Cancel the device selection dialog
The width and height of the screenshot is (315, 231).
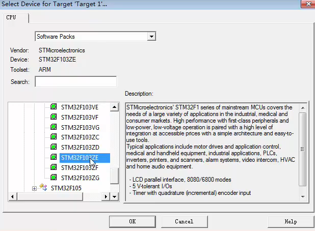(x=184, y=221)
